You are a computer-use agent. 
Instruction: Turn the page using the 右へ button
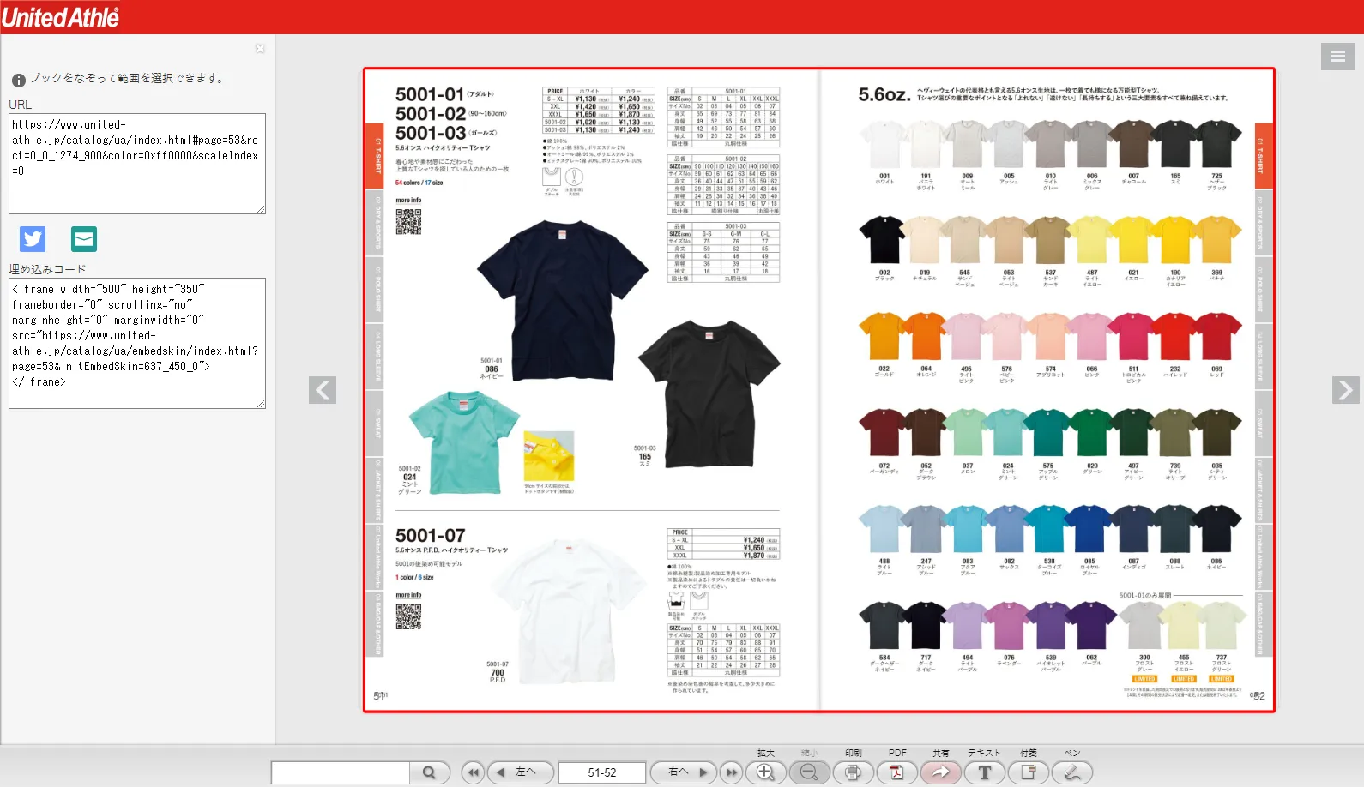685,772
